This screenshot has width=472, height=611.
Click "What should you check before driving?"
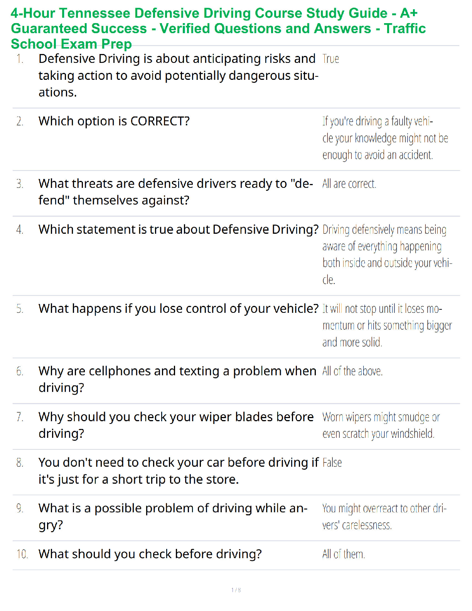pos(150,554)
